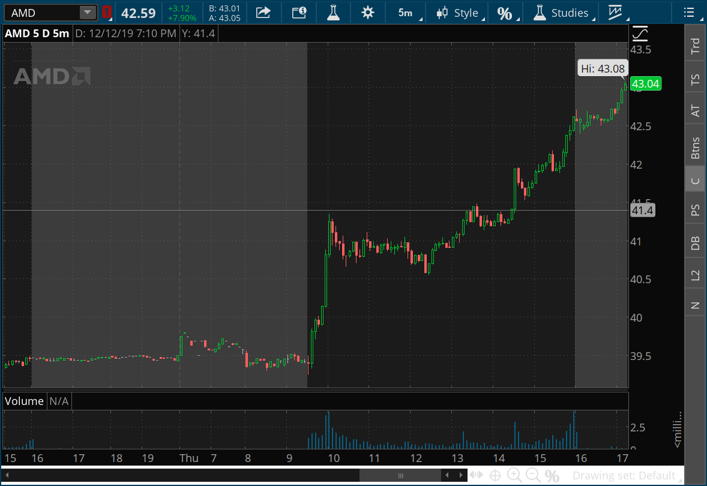The width and height of the screenshot is (707, 486).
Task: Open the DB side tab
Action: 695,242
